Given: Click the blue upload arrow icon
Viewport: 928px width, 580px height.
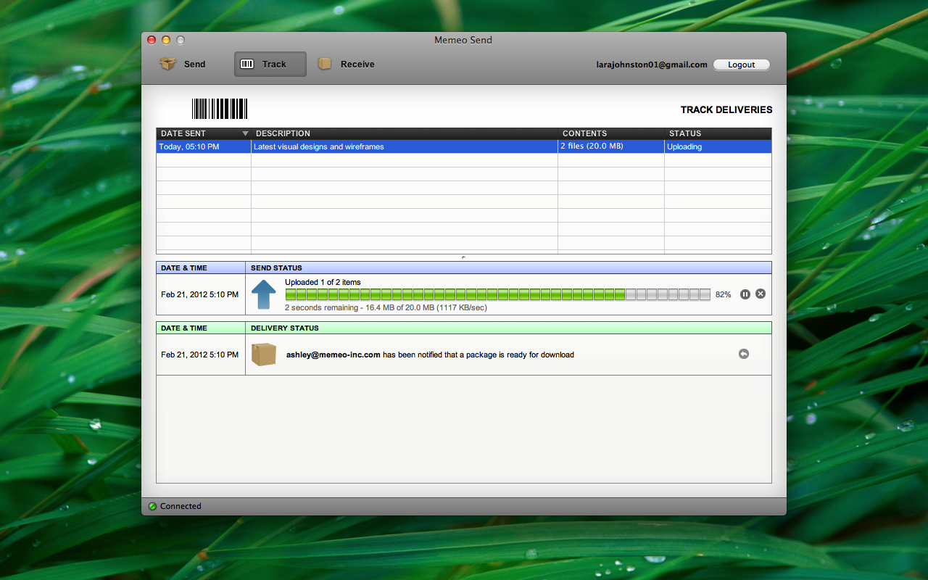Looking at the screenshot, I should (x=264, y=295).
